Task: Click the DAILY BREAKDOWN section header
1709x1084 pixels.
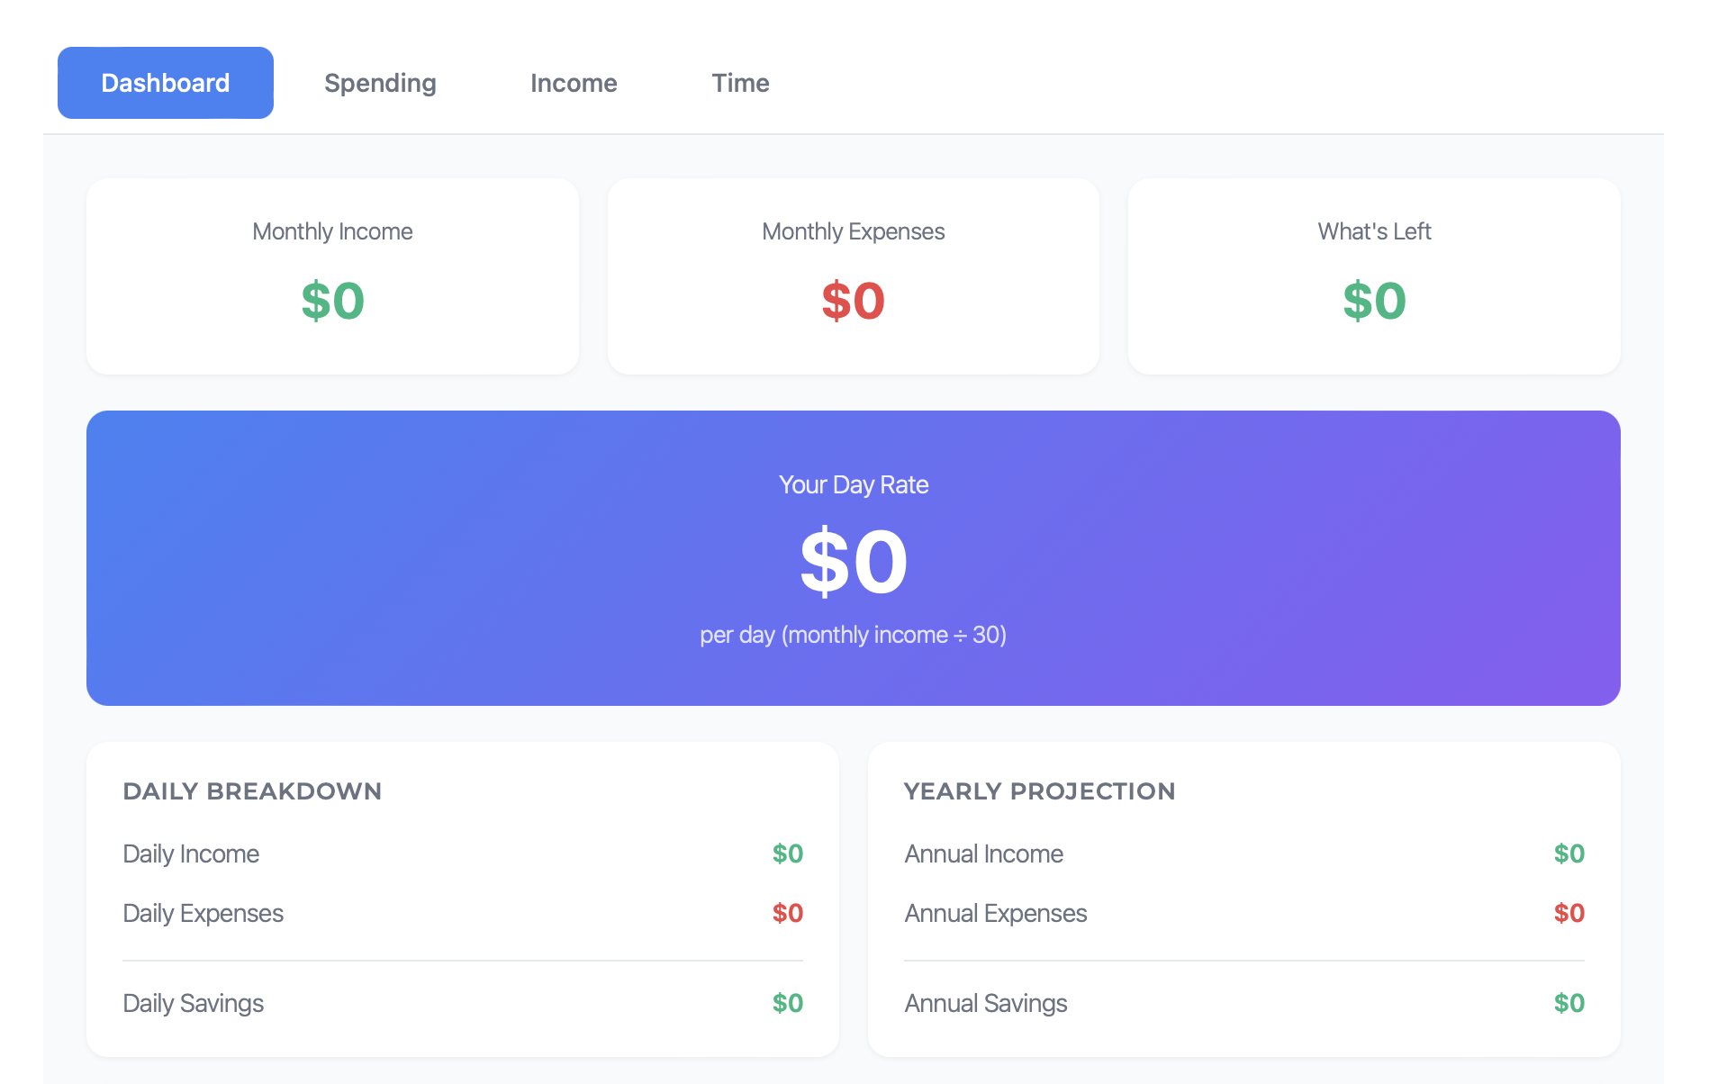Action: point(252,791)
